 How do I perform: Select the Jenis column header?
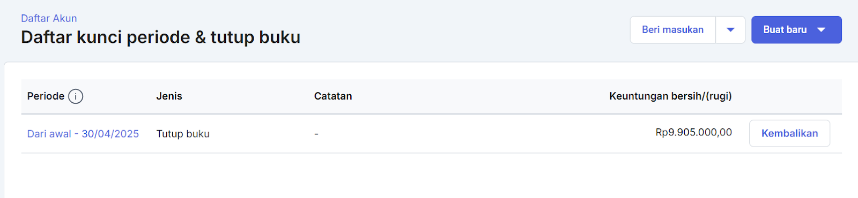[x=169, y=96]
